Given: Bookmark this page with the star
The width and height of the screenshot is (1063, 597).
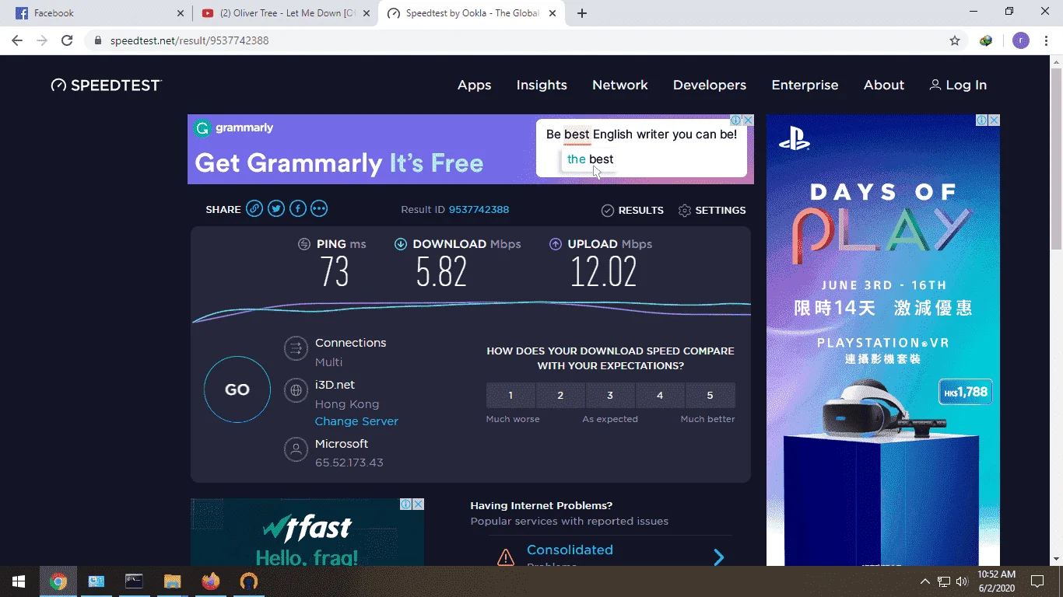Looking at the screenshot, I should pos(955,40).
